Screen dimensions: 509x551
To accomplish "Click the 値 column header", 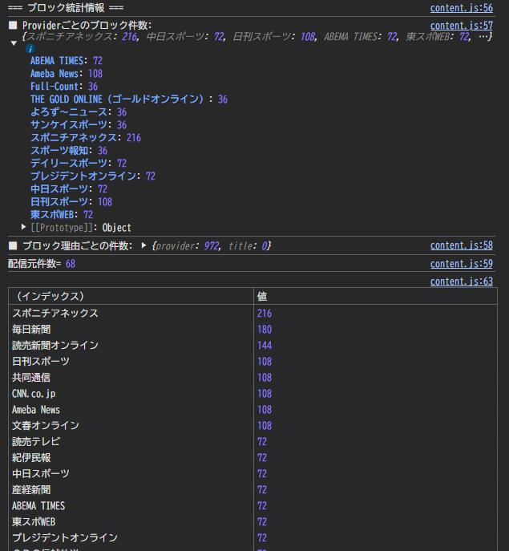I will [375, 296].
